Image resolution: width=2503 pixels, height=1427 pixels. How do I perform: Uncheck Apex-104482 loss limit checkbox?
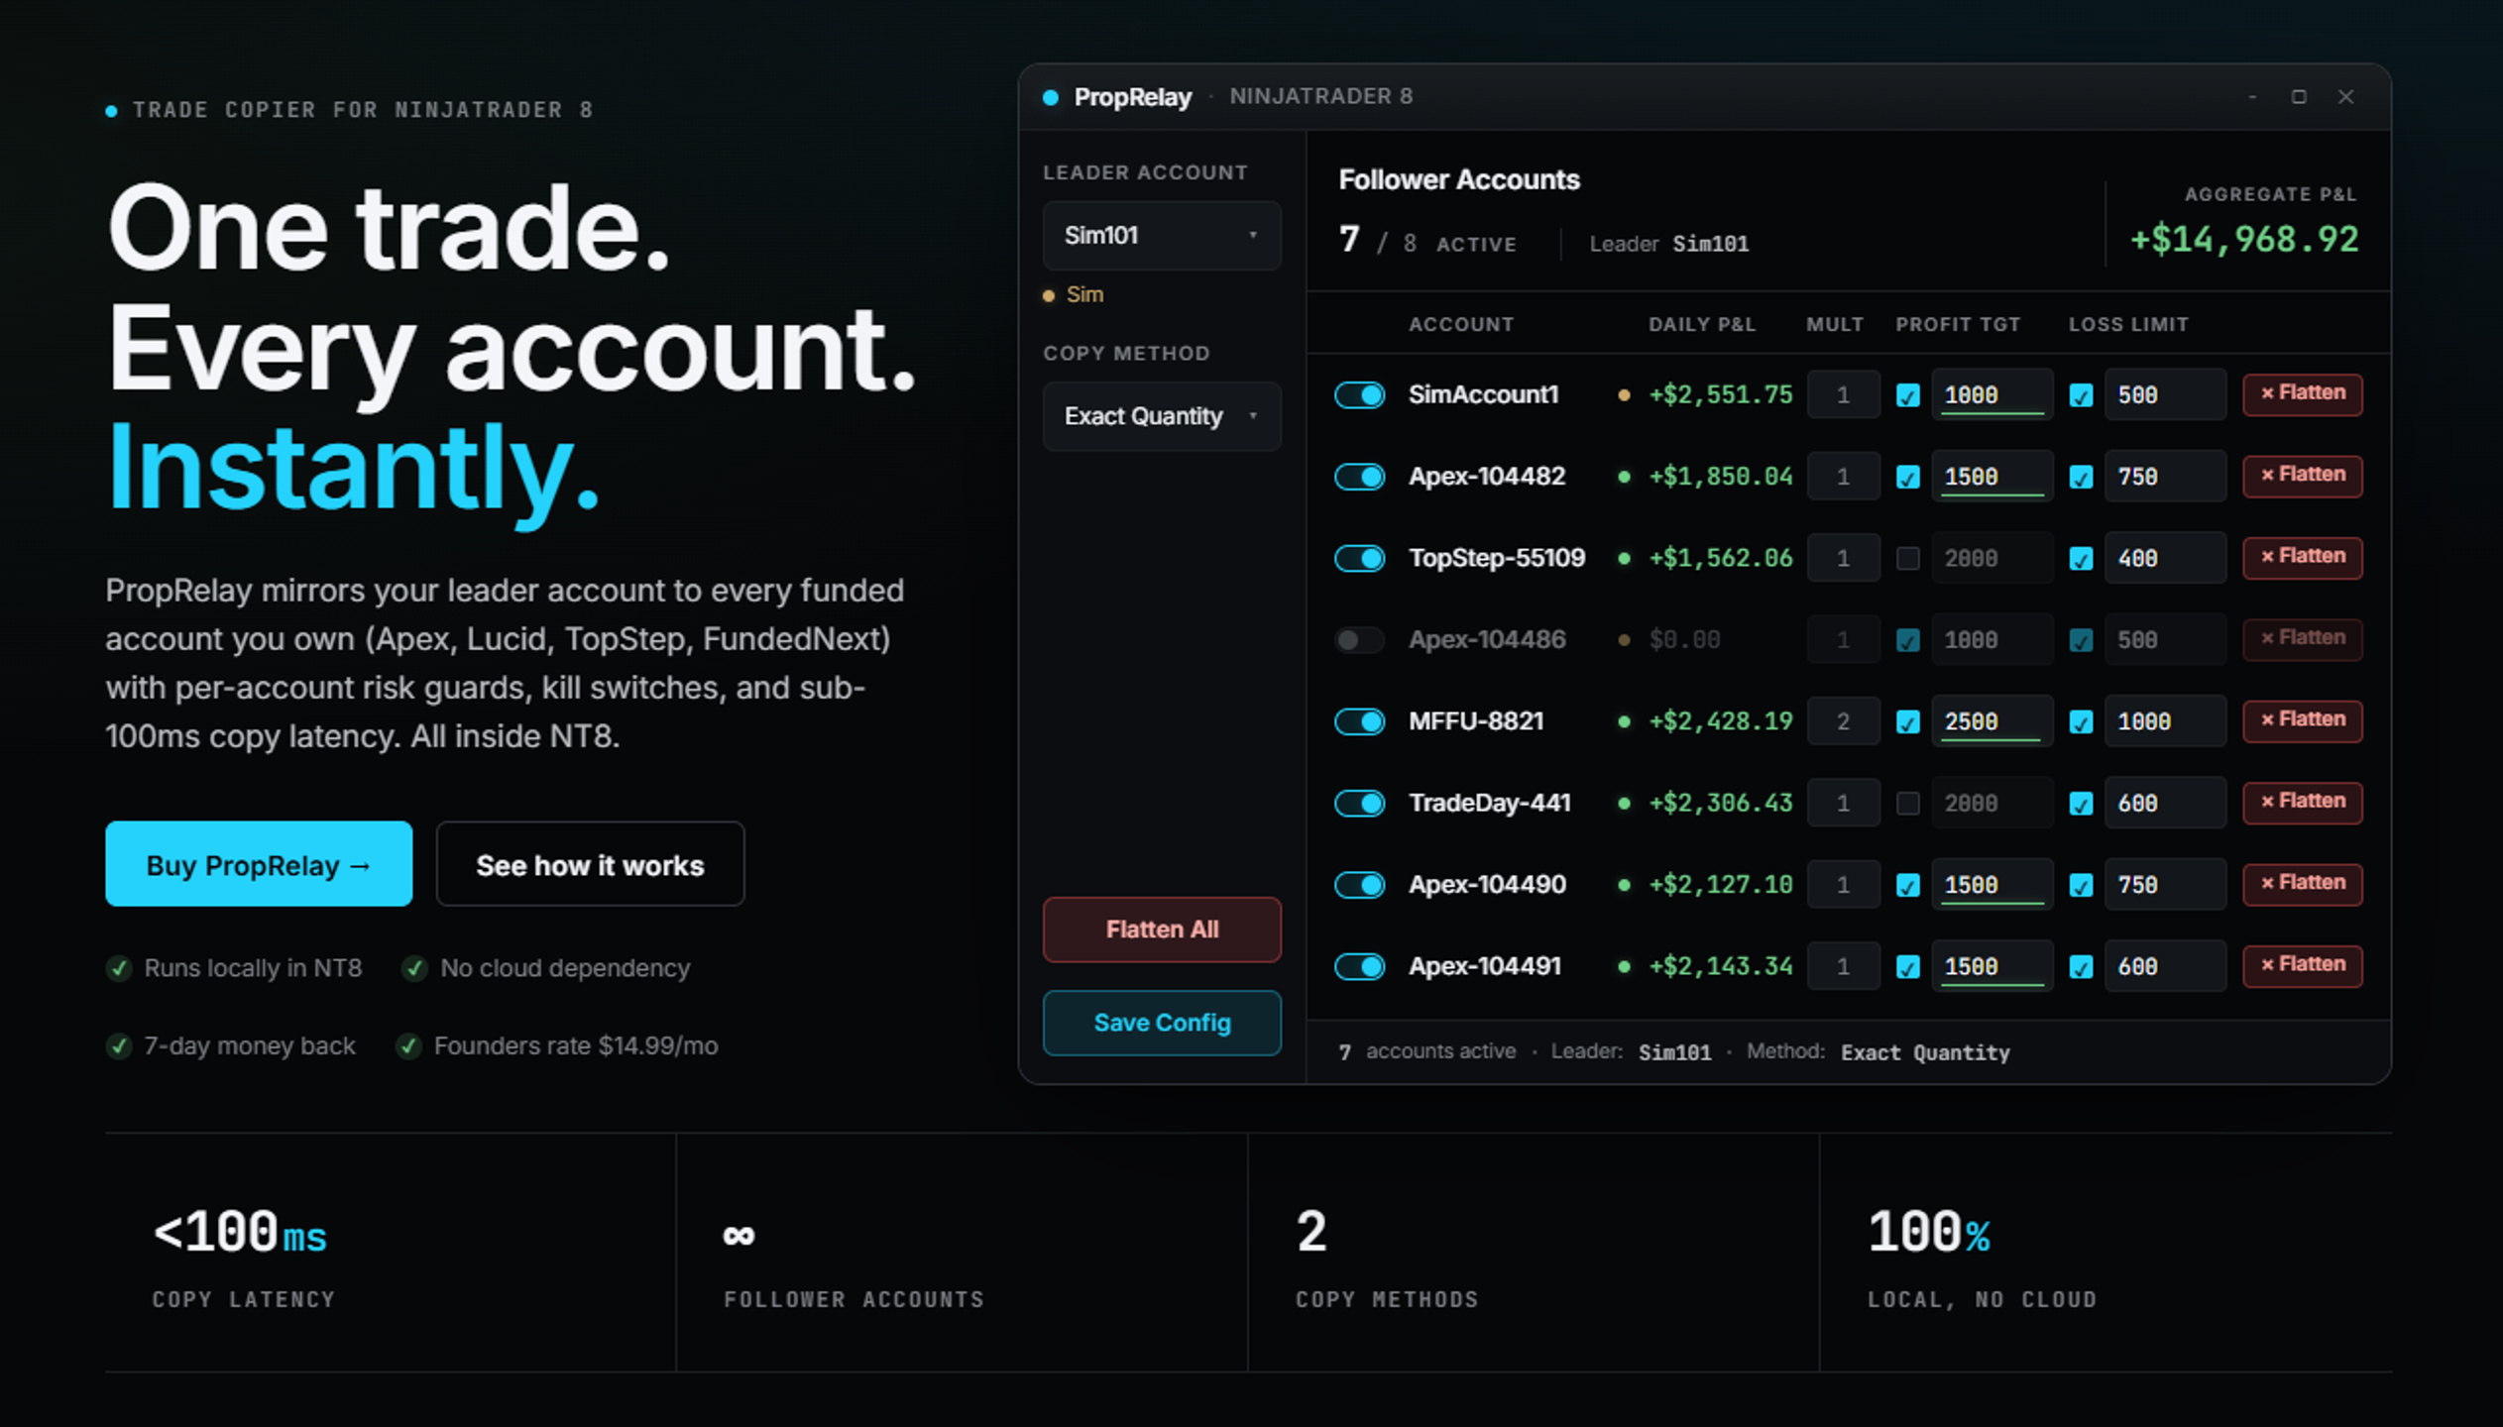pyautogui.click(x=2081, y=477)
